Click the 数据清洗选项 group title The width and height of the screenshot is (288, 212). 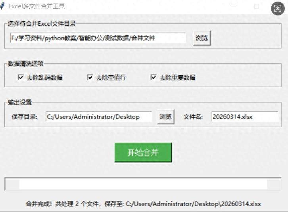(x=26, y=63)
